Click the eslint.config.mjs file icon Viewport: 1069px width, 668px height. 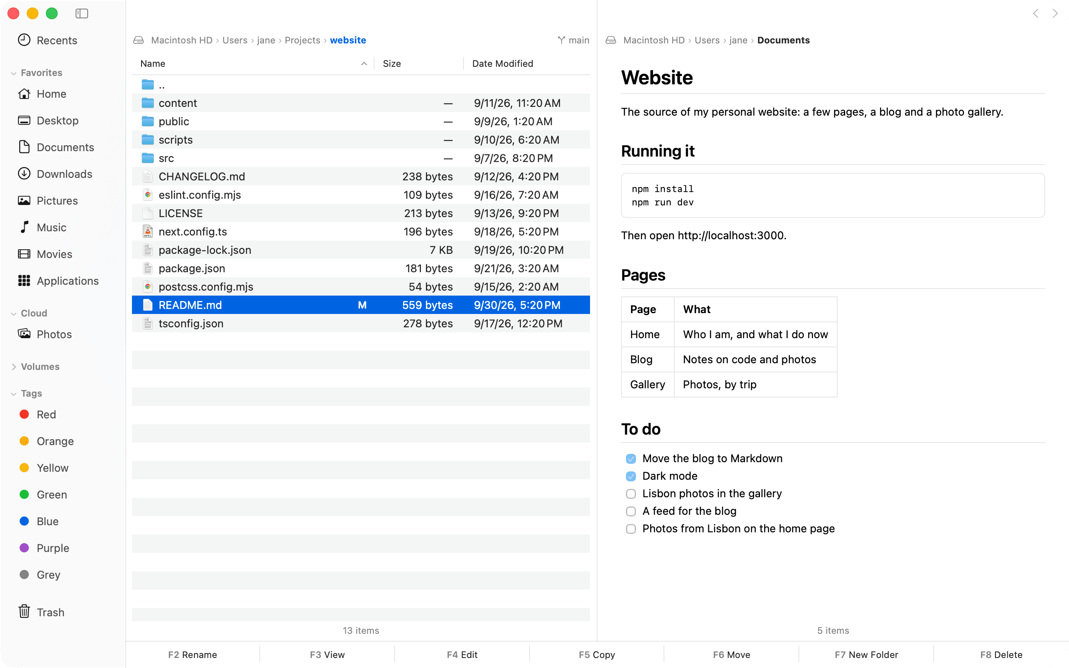click(147, 195)
